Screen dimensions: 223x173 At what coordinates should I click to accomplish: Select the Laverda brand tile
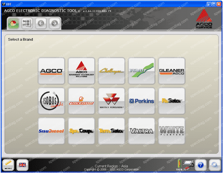pos(82,101)
